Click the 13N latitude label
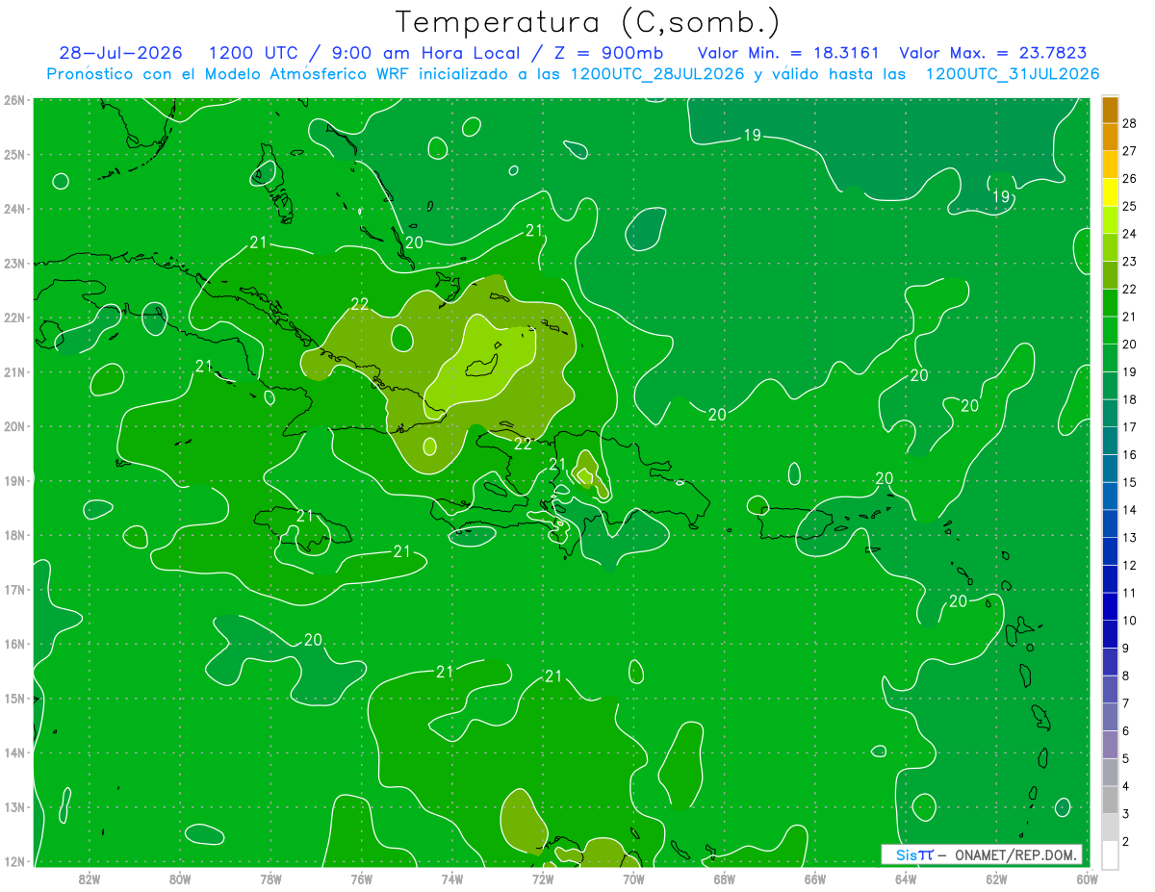Viewport: 1155px width, 892px height. [13, 807]
